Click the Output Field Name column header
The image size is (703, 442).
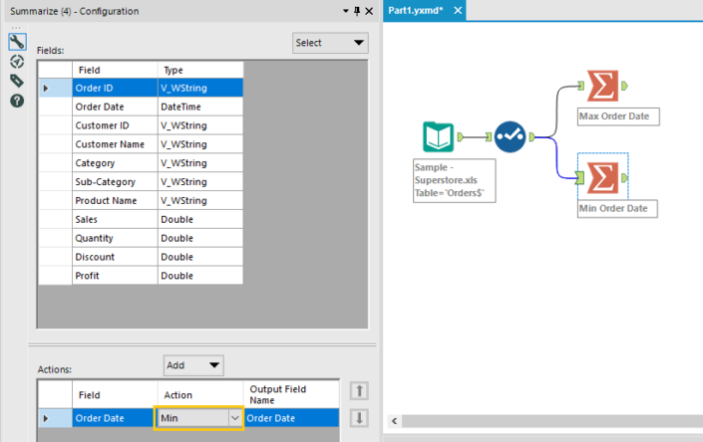(x=291, y=394)
